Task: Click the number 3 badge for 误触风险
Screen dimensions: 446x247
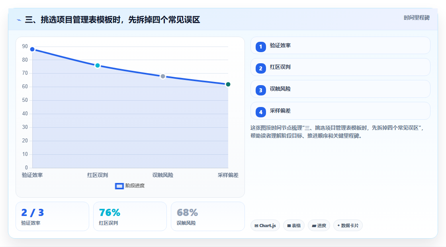Action: (260, 90)
